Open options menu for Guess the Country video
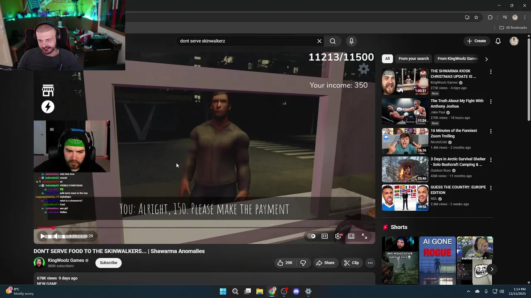The width and height of the screenshot is (531, 298). click(491, 188)
